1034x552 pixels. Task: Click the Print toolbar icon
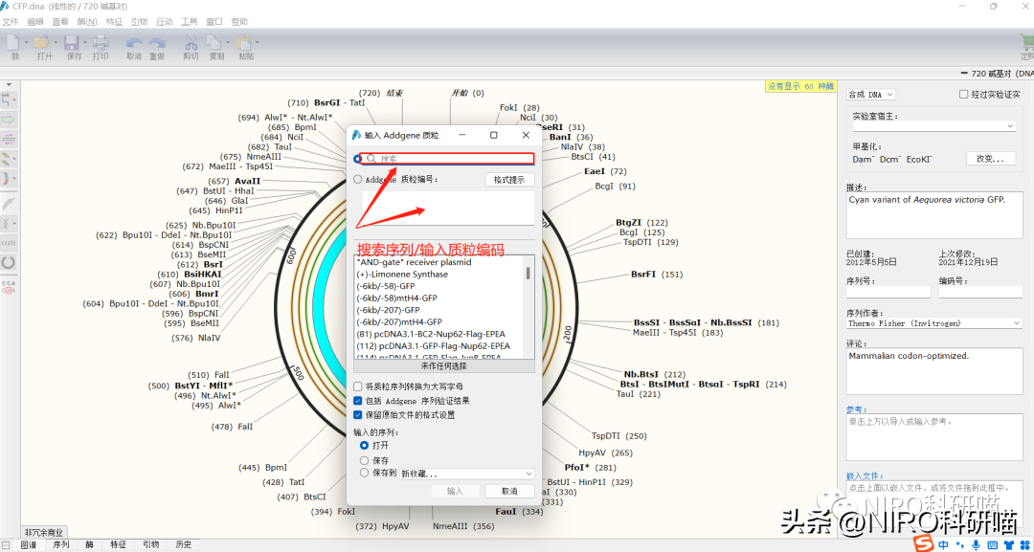click(101, 43)
